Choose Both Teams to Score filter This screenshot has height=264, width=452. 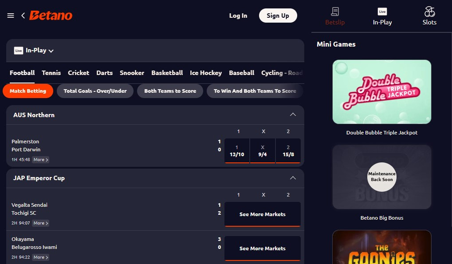tap(170, 91)
